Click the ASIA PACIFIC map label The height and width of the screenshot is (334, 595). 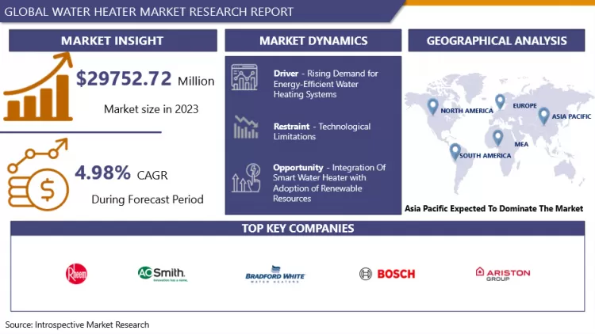click(x=571, y=116)
